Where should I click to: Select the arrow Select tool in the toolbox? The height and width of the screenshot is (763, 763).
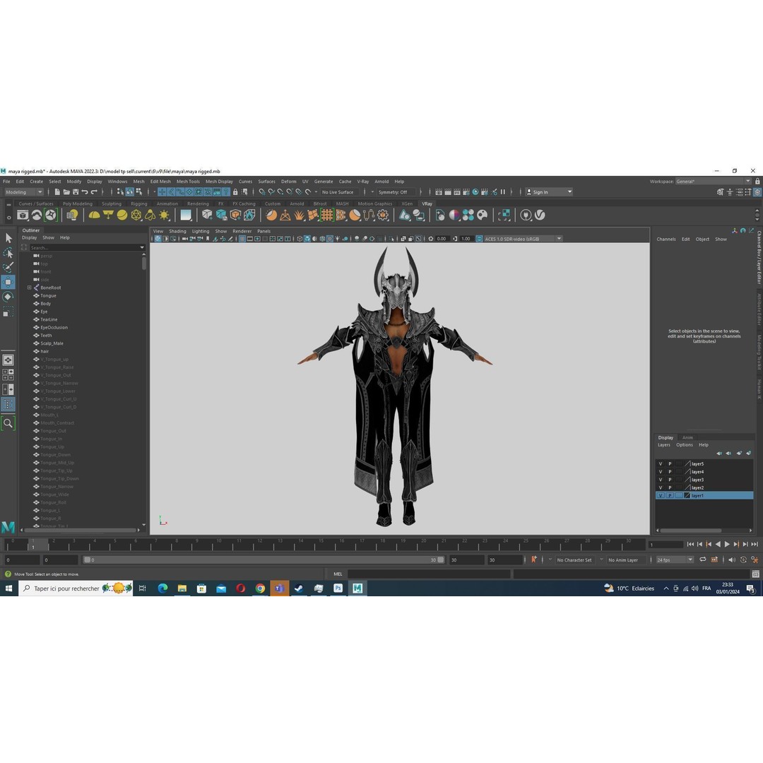click(x=8, y=238)
